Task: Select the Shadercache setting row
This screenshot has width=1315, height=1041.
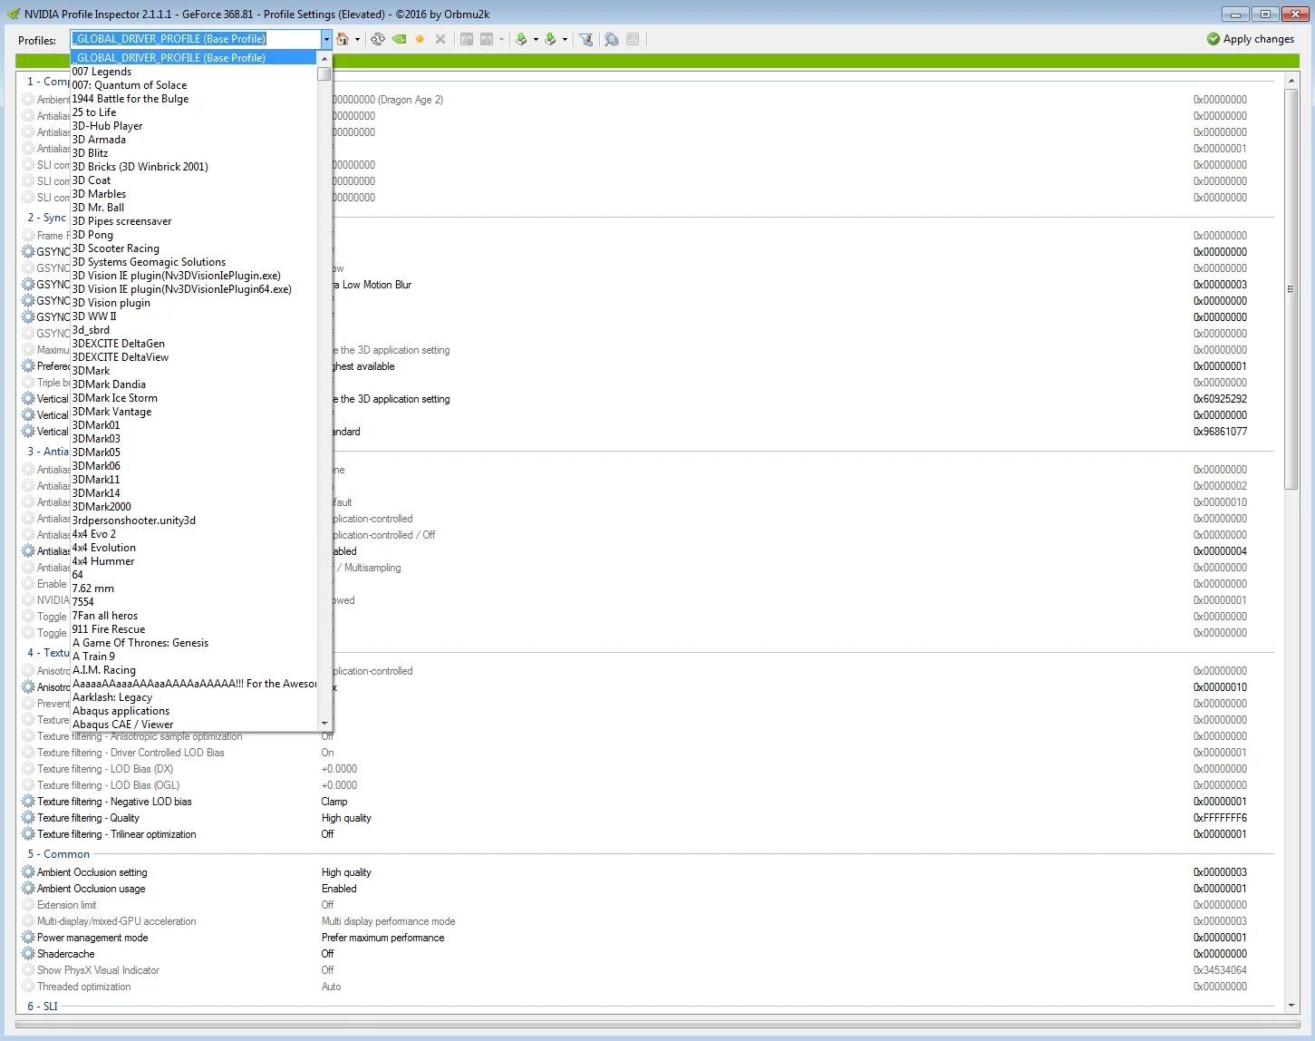Action: (x=647, y=954)
